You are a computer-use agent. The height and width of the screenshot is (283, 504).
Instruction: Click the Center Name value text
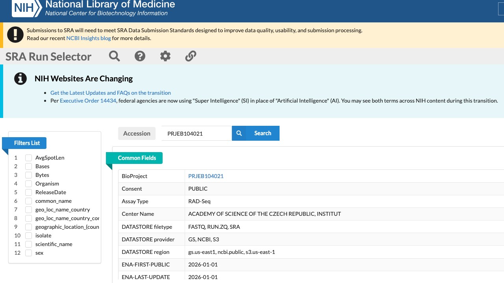[265, 214]
